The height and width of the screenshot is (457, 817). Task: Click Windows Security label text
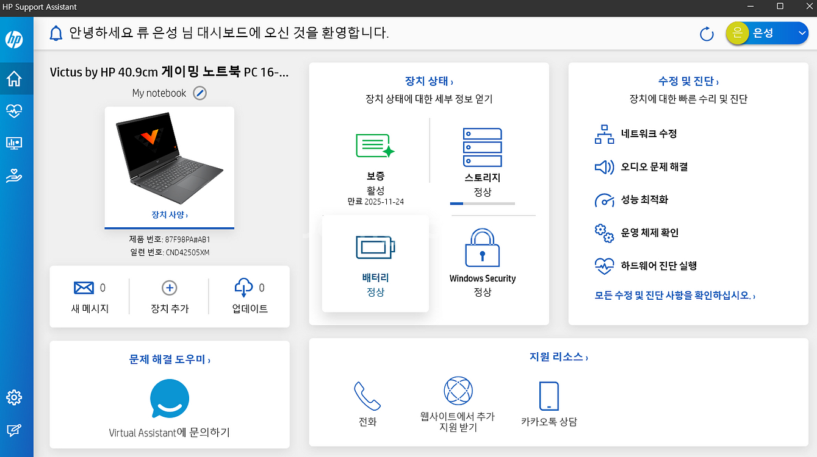coord(482,278)
